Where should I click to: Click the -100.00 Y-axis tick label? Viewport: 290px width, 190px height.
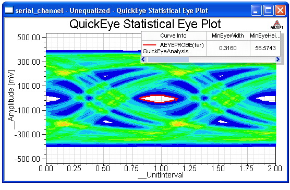(x=27, y=111)
